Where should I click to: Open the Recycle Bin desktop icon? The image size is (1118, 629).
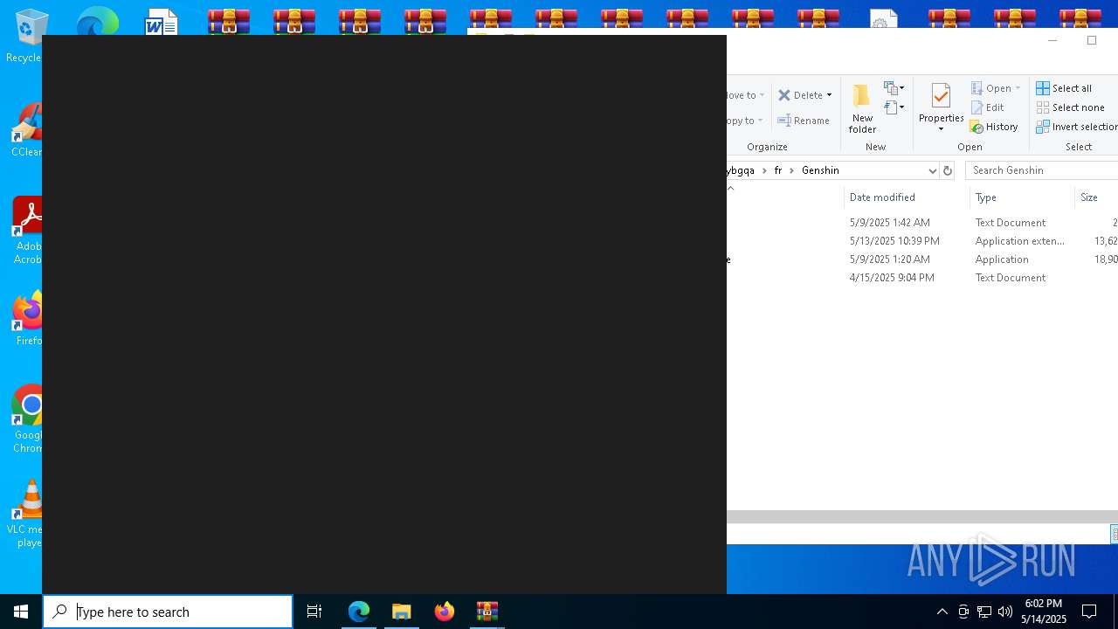(x=26, y=37)
